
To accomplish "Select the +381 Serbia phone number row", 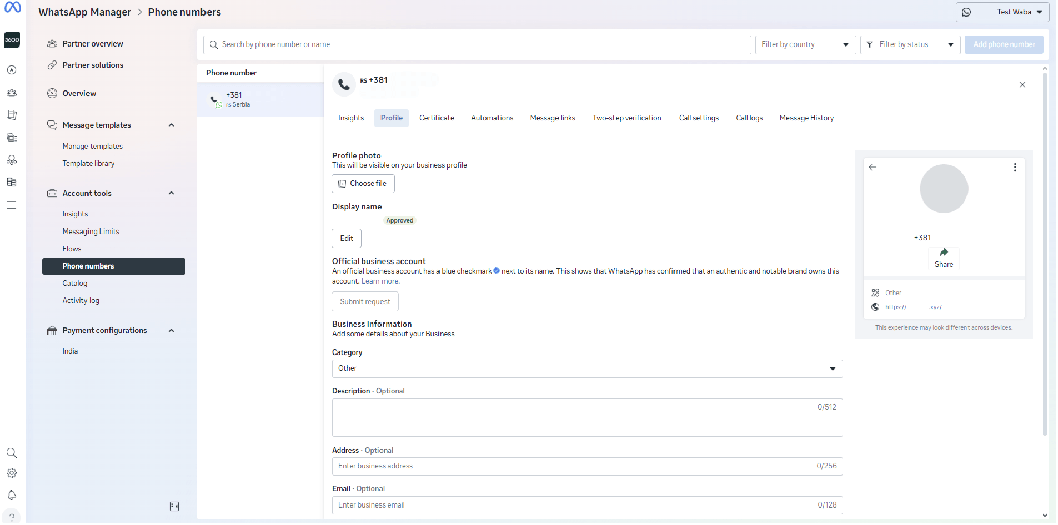I will (x=260, y=100).
